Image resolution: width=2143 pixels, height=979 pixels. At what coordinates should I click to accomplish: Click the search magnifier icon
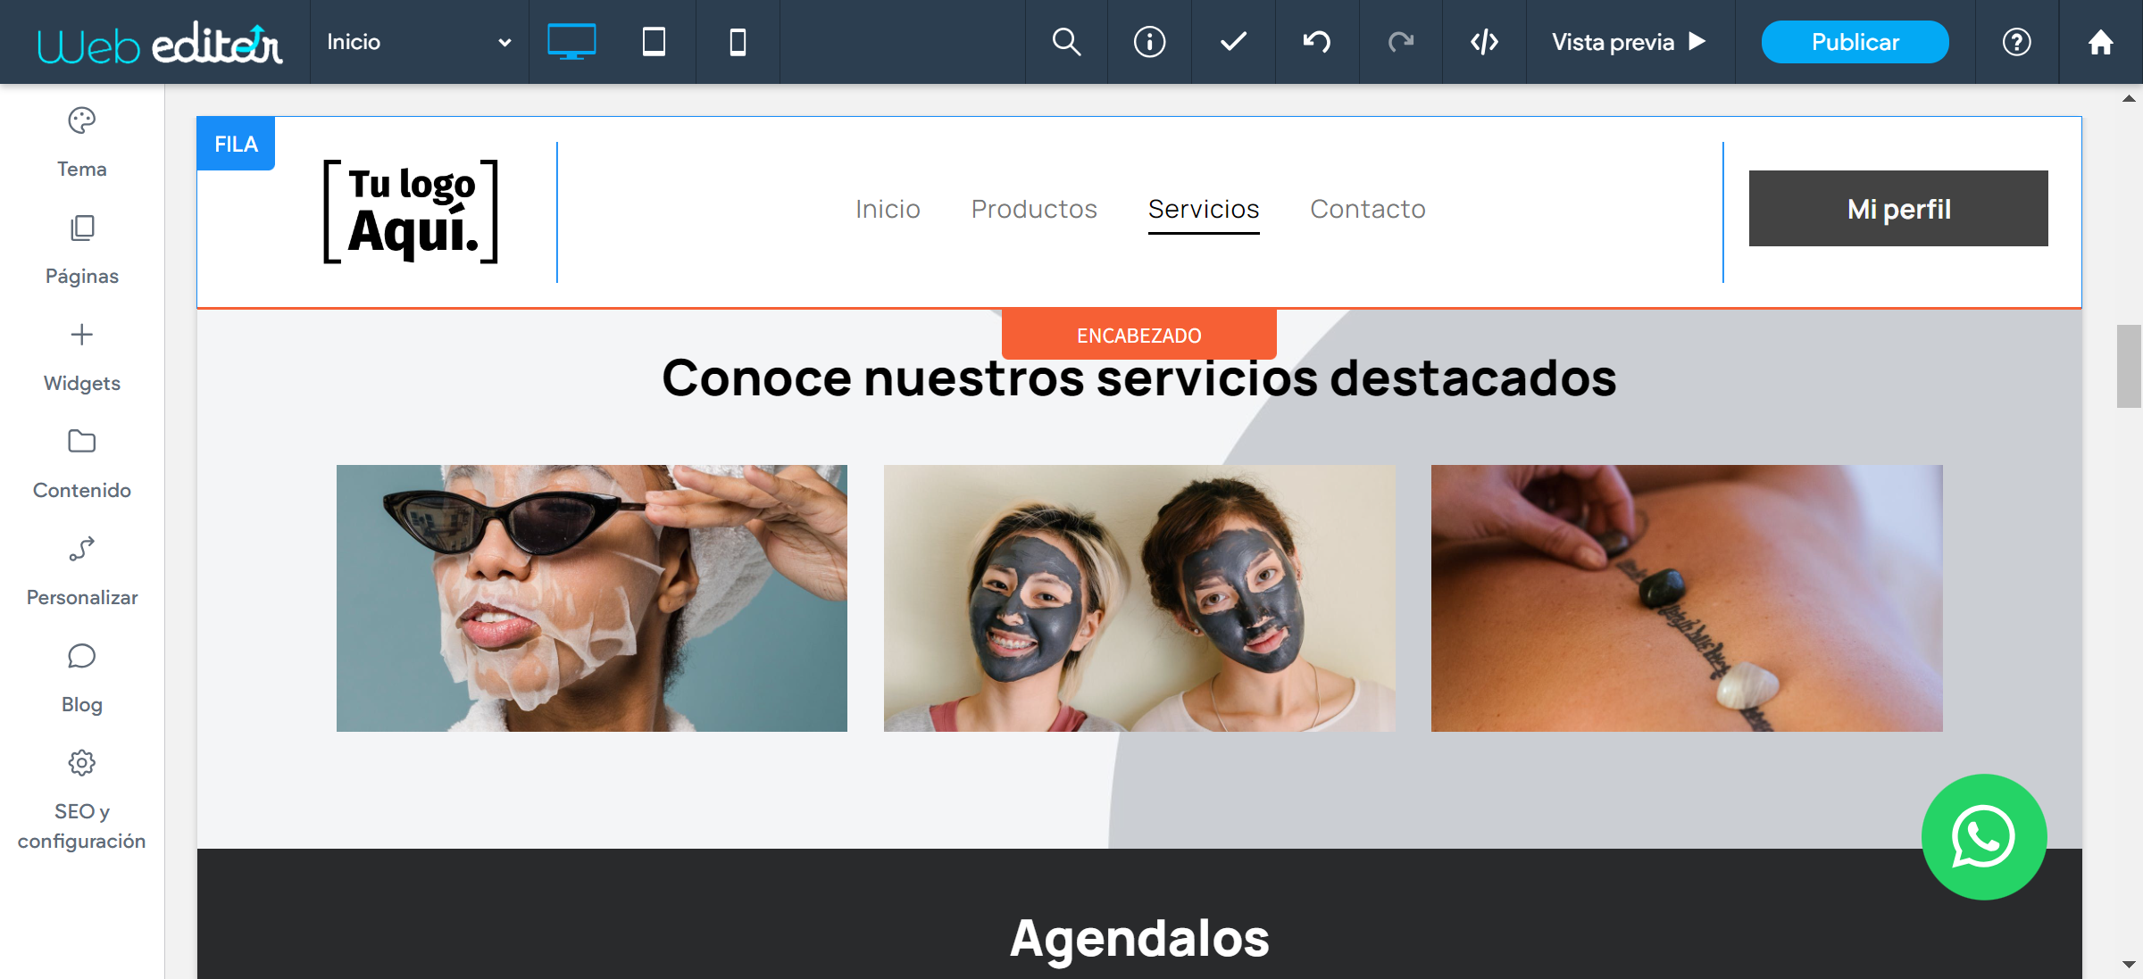pyautogui.click(x=1066, y=42)
